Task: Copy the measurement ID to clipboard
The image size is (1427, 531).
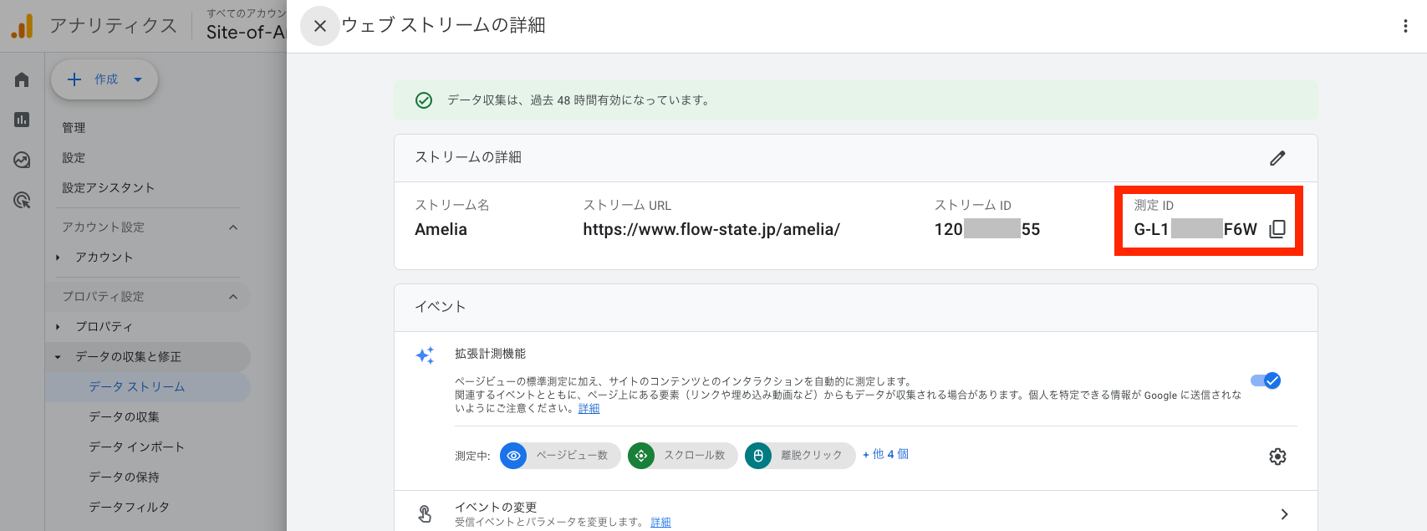Action: tap(1277, 229)
